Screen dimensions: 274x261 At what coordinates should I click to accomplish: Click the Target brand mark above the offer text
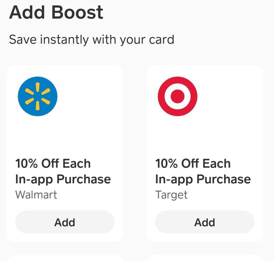(177, 96)
